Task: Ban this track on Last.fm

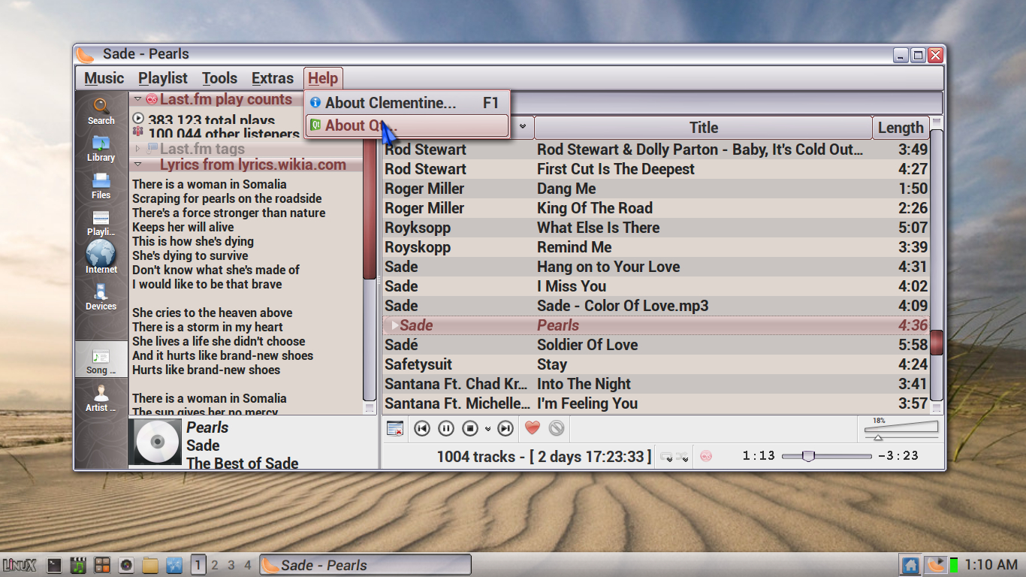Action: pos(556,428)
